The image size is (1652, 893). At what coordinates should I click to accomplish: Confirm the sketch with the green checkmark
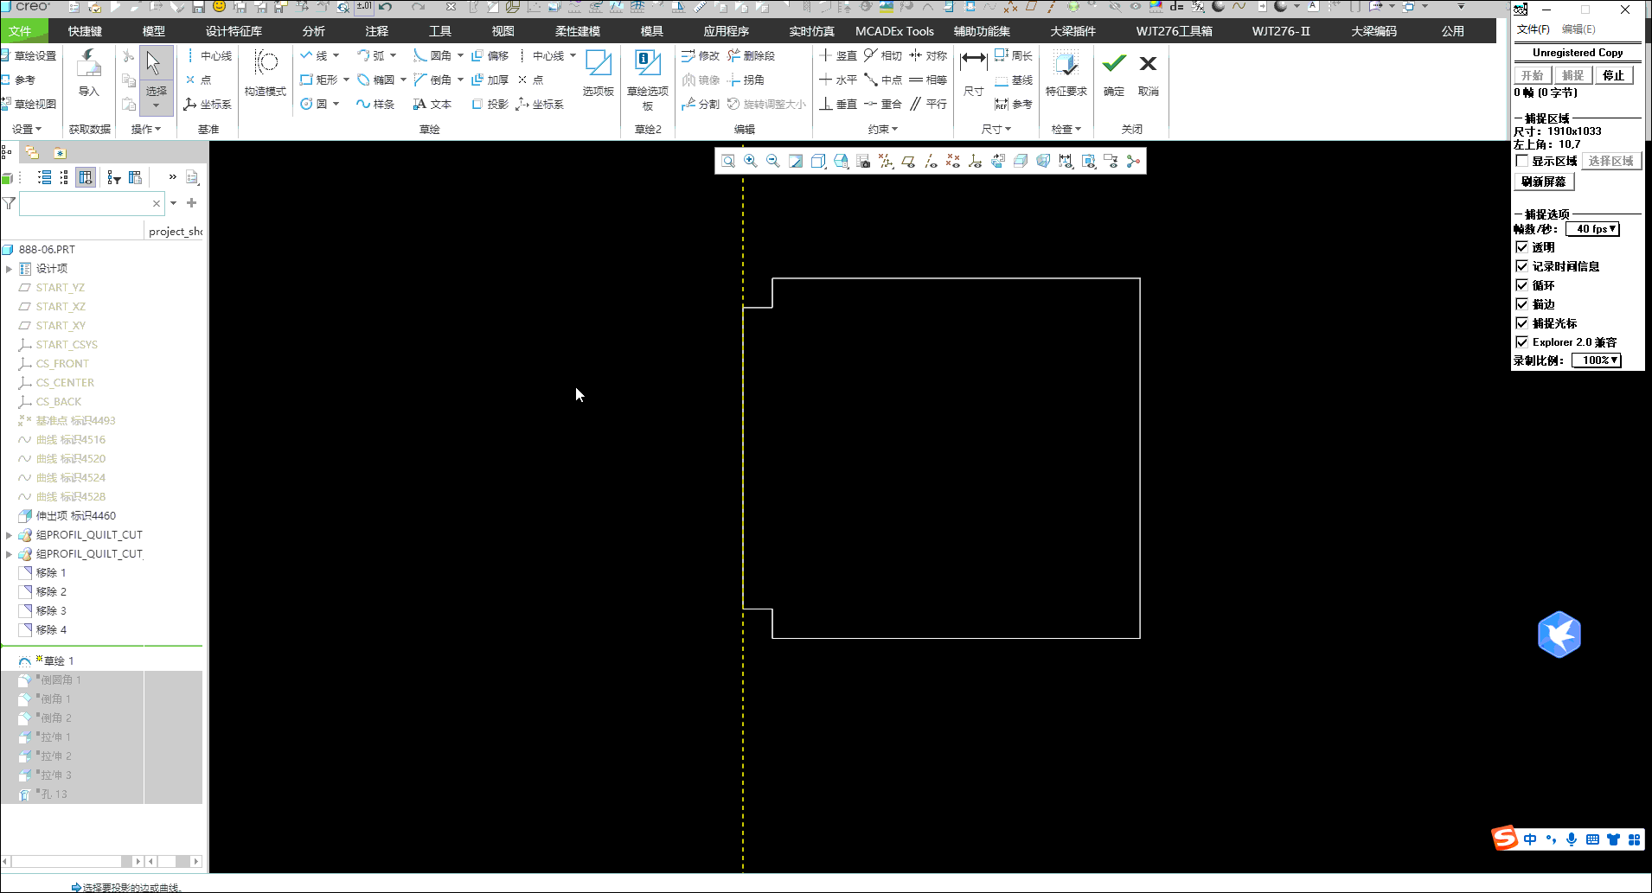[1114, 73]
